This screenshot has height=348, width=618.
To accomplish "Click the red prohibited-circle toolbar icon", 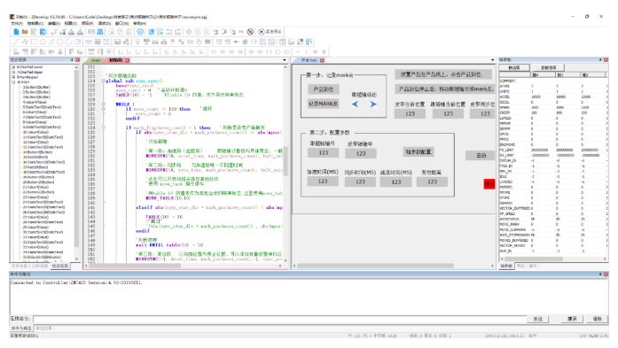I will 250,32.
